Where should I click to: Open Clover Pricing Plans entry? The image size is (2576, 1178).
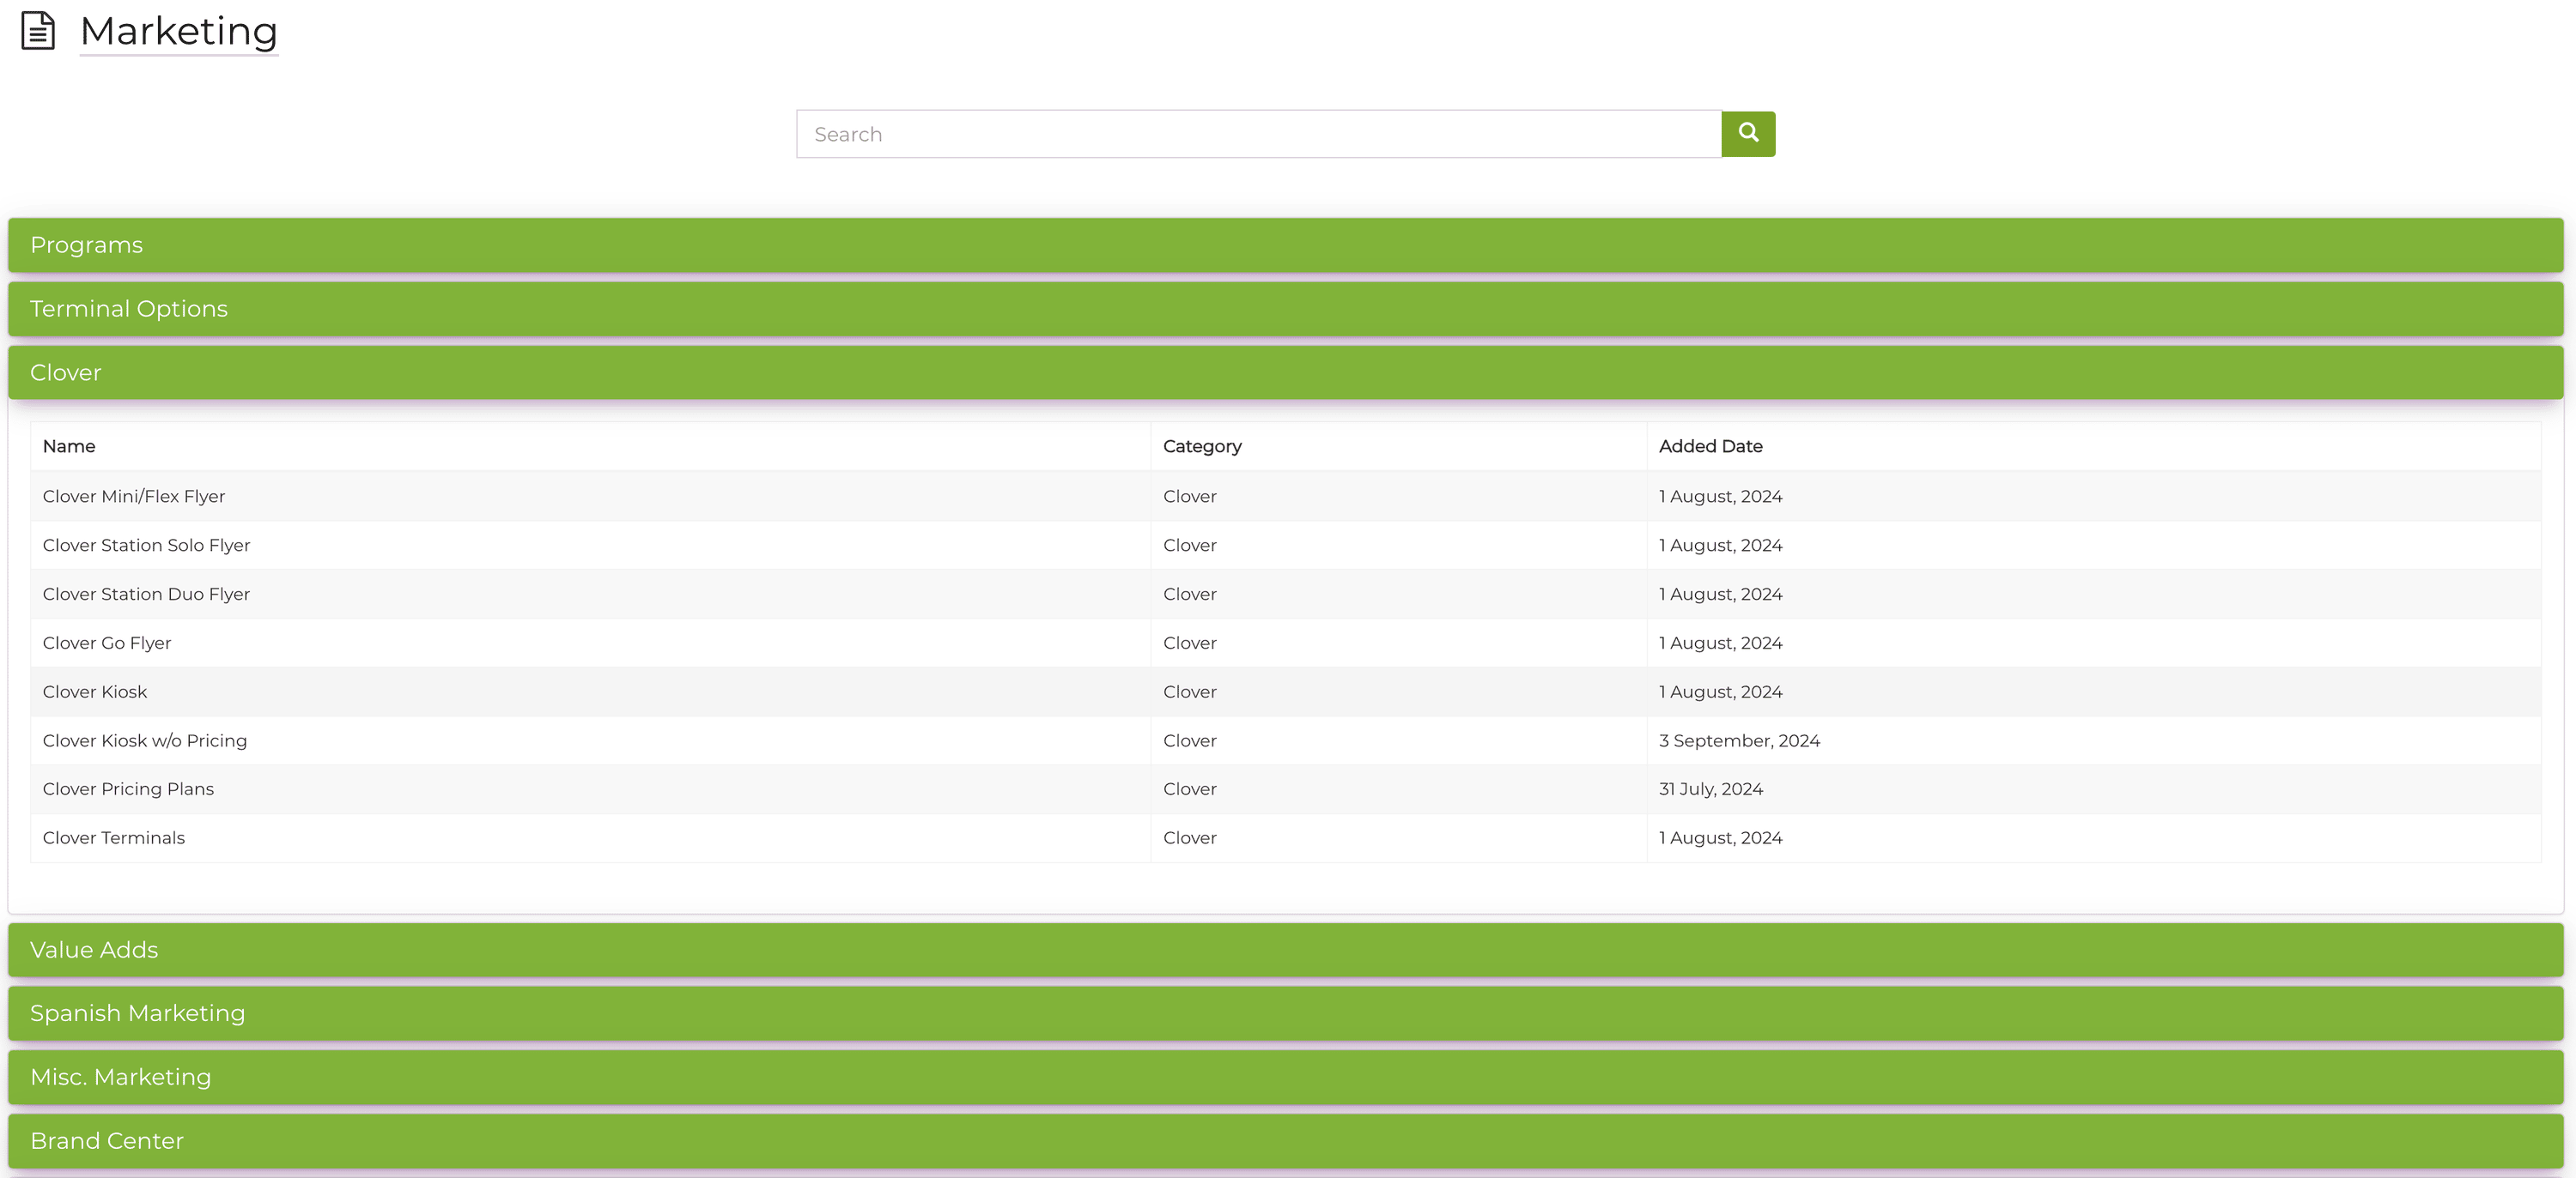pos(128,789)
